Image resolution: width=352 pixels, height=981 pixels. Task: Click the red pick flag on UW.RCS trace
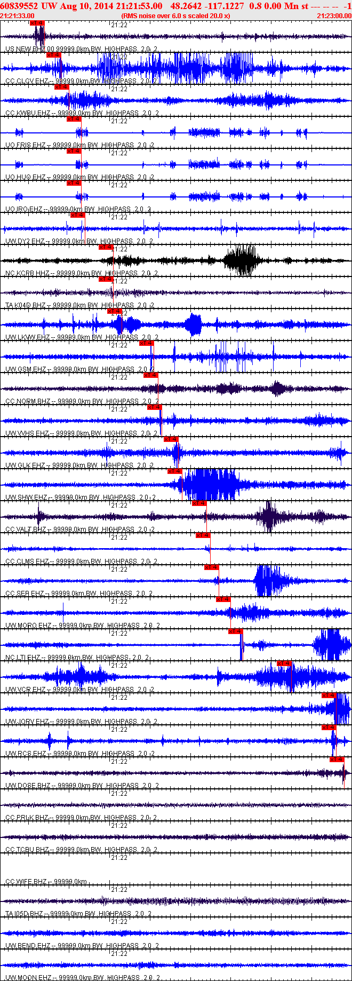coord(329,727)
